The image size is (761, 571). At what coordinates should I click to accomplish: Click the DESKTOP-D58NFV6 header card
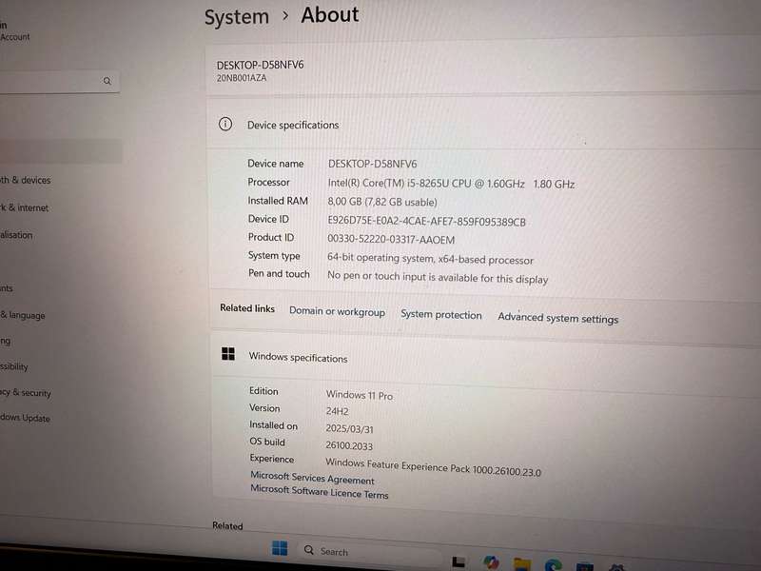point(483,69)
